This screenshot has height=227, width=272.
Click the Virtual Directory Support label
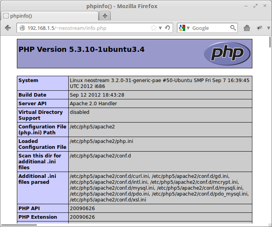point(40,115)
